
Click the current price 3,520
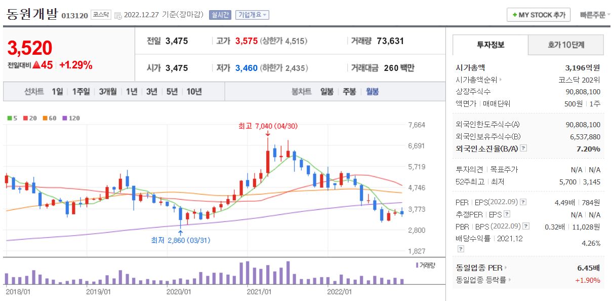coord(30,48)
